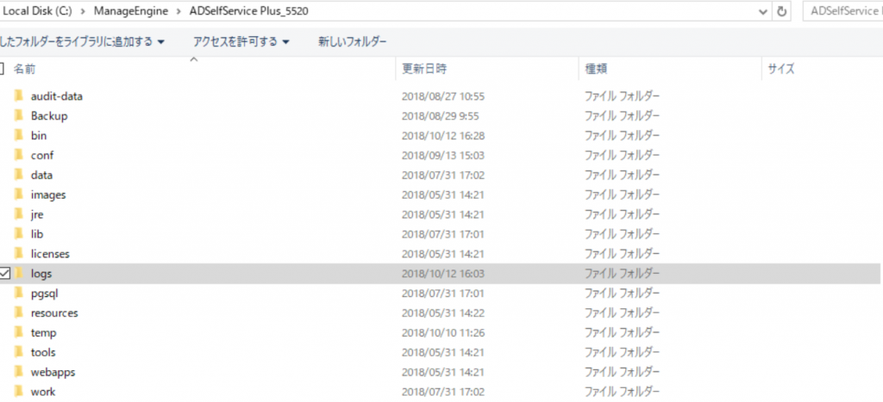Click the resources folder icon
883x402 pixels.
click(19, 312)
